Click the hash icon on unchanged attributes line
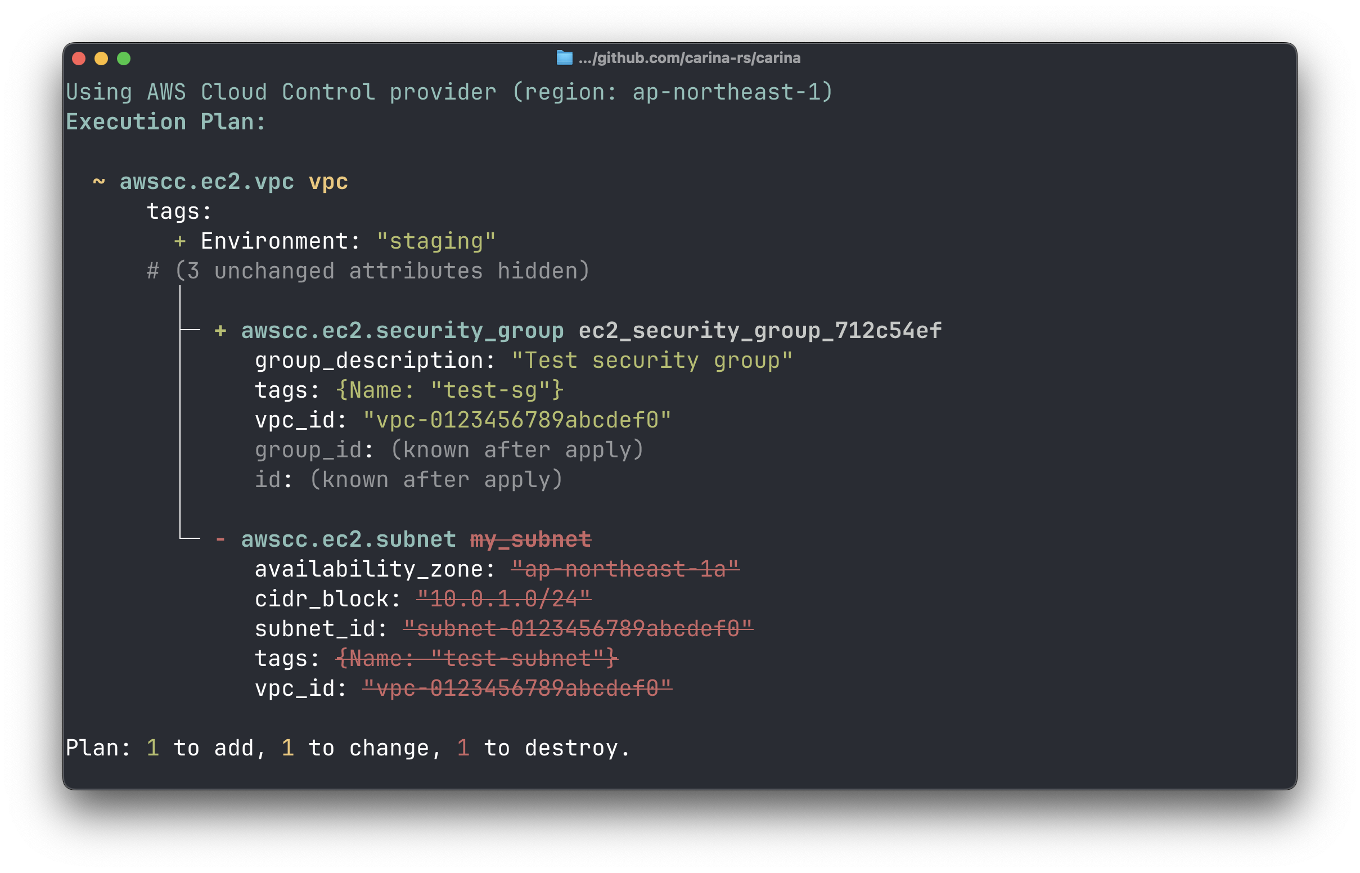Viewport: 1360px width, 873px height. (152, 271)
